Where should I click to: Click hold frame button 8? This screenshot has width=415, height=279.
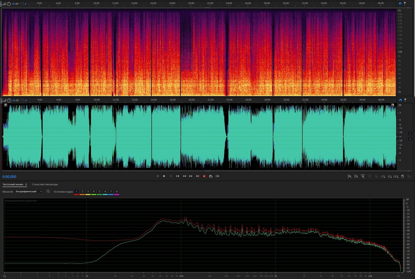(117, 191)
